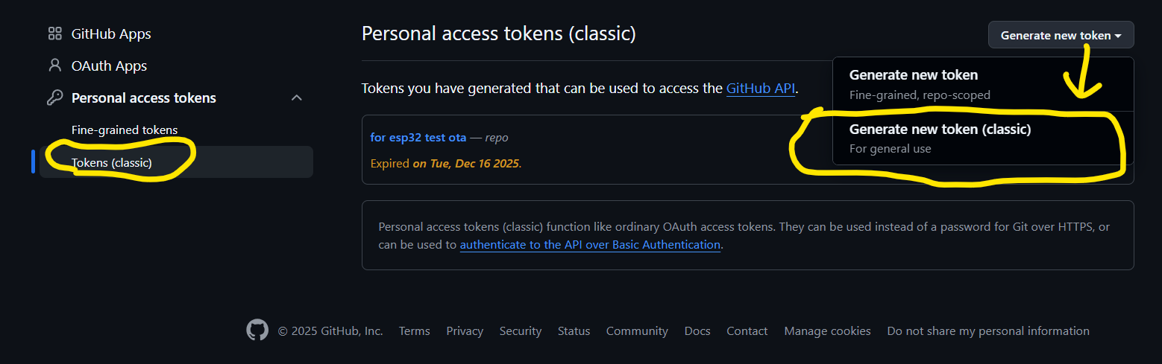The width and height of the screenshot is (1162, 364).
Task: Open Fine-grained tokens in the sidebar
Action: pyautogui.click(x=125, y=130)
